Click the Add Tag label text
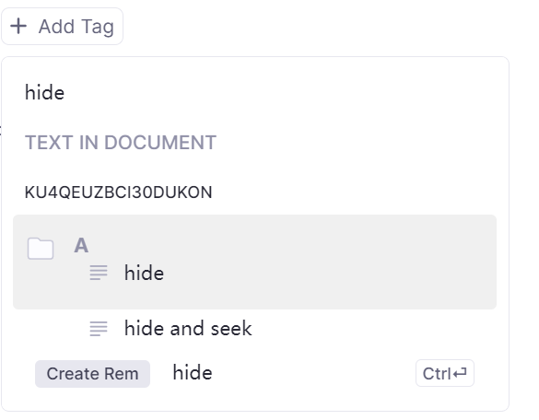This screenshot has width=539, height=420. click(x=76, y=27)
